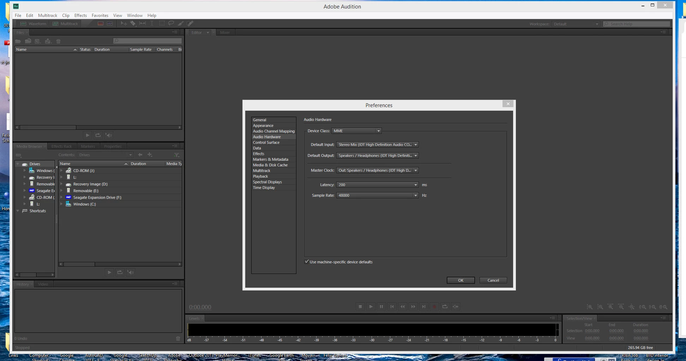The width and height of the screenshot is (686, 361).
Task: Toggle Use machine-specific device defaults checkbox
Action: [x=306, y=262]
